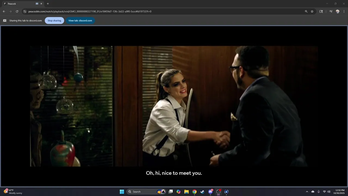348x196 pixels.
Task: Open a new browser tab
Action: tap(48, 4)
